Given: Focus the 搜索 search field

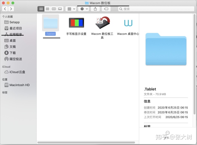Looking at the screenshot, I should coord(156,9).
